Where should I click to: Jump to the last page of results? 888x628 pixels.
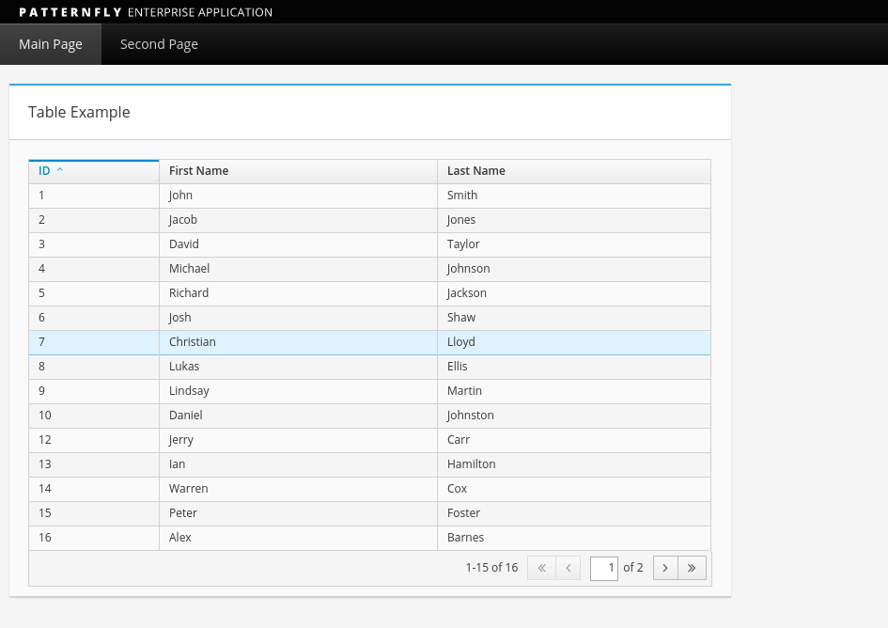pyautogui.click(x=692, y=568)
